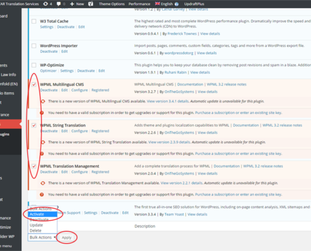This screenshot has height=251, width=311.
Task: Open the Yoast SEO icon in admin bar
Action: point(90,4)
